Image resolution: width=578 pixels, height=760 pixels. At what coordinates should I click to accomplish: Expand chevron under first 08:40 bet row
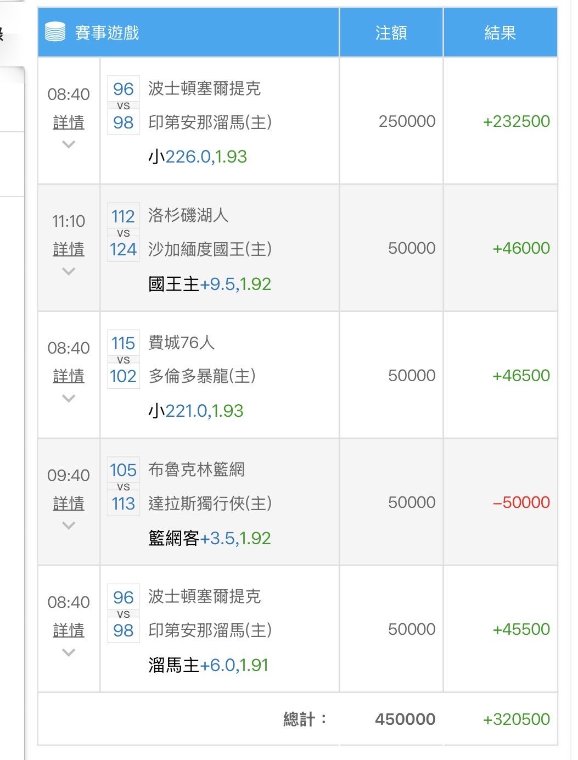click(x=69, y=145)
